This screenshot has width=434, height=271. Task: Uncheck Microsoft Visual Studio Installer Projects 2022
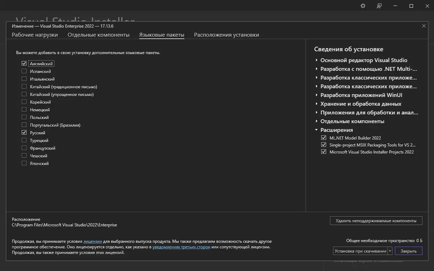click(324, 152)
